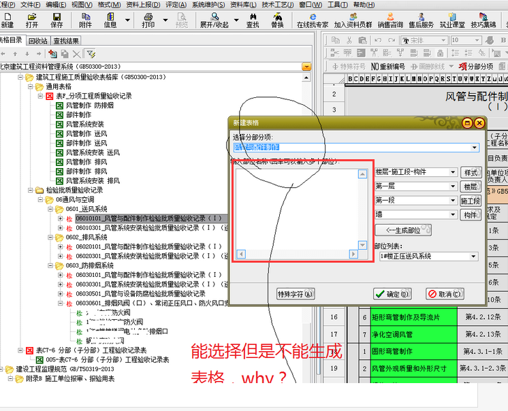Click the 打印 (Print) toolbar icon
Viewport: 508px width, 411px height.
(x=148, y=20)
